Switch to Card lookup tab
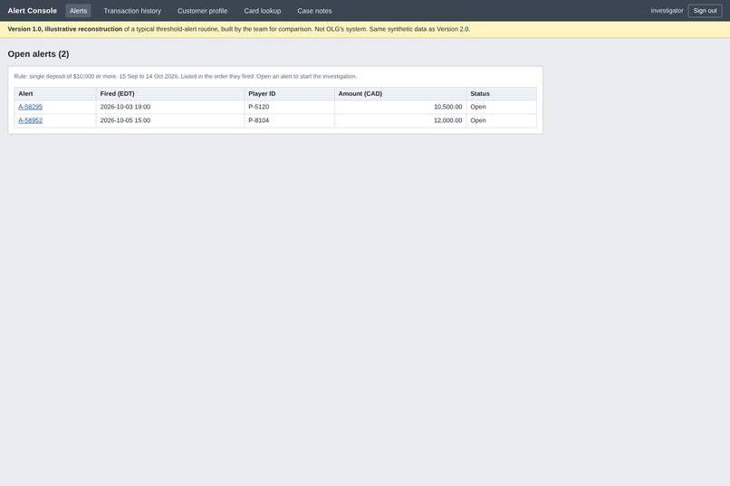The height and width of the screenshot is (486, 730). (x=262, y=11)
